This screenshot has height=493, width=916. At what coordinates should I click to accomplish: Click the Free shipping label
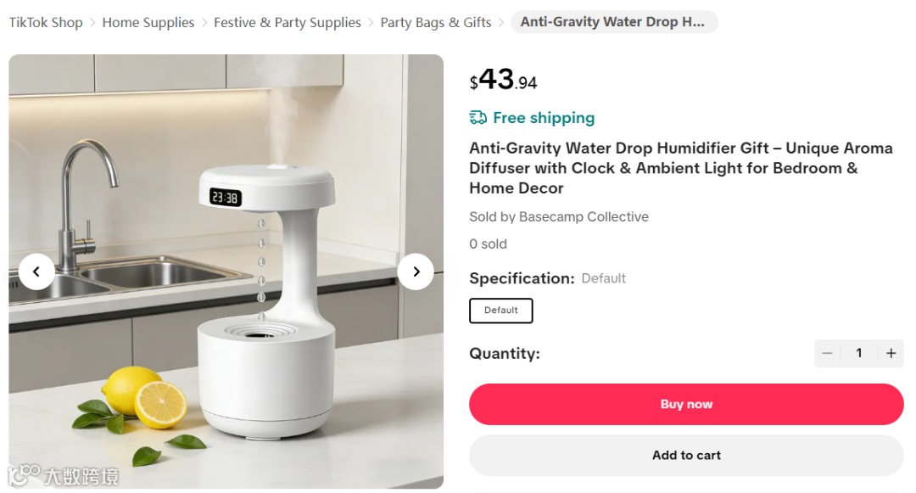[544, 118]
